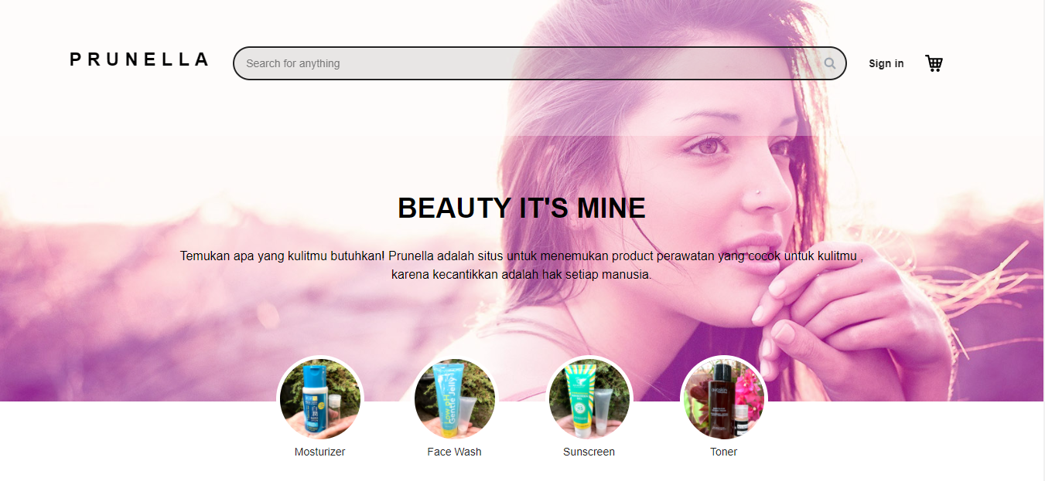The width and height of the screenshot is (1045, 481).
Task: Select the Sunscreen circular thumbnail
Action: point(589,398)
